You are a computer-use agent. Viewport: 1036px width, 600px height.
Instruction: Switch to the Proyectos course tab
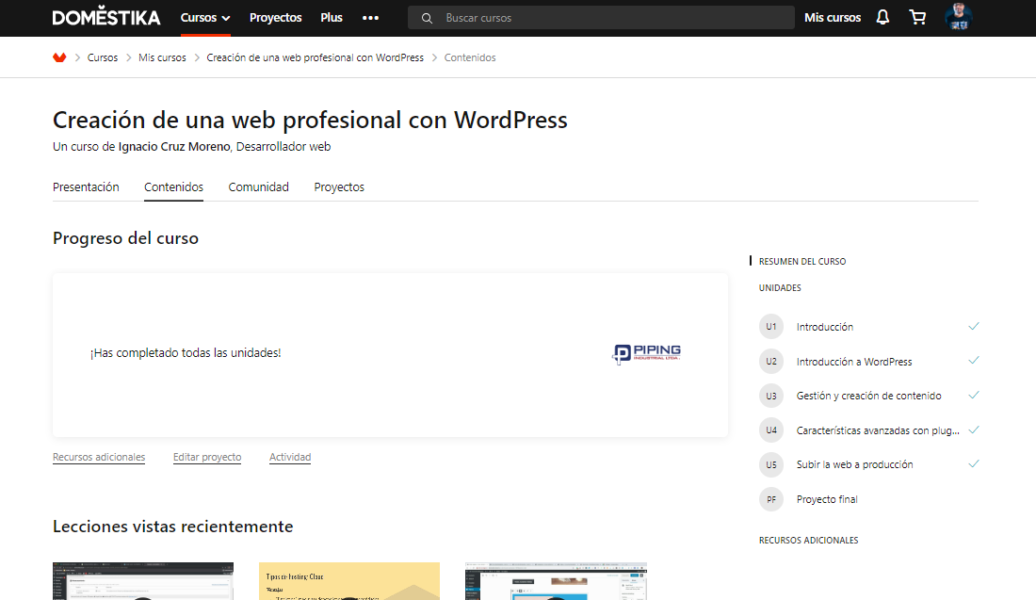[x=339, y=187]
